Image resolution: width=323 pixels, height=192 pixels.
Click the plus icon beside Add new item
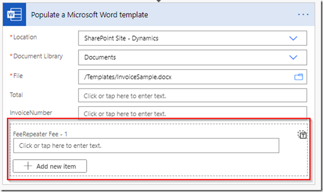[x=28, y=166]
